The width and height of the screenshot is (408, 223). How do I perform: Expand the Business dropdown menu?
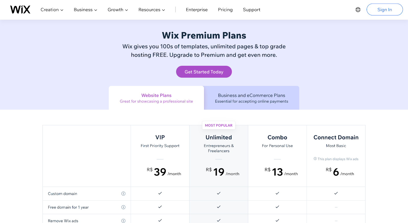coord(85,10)
